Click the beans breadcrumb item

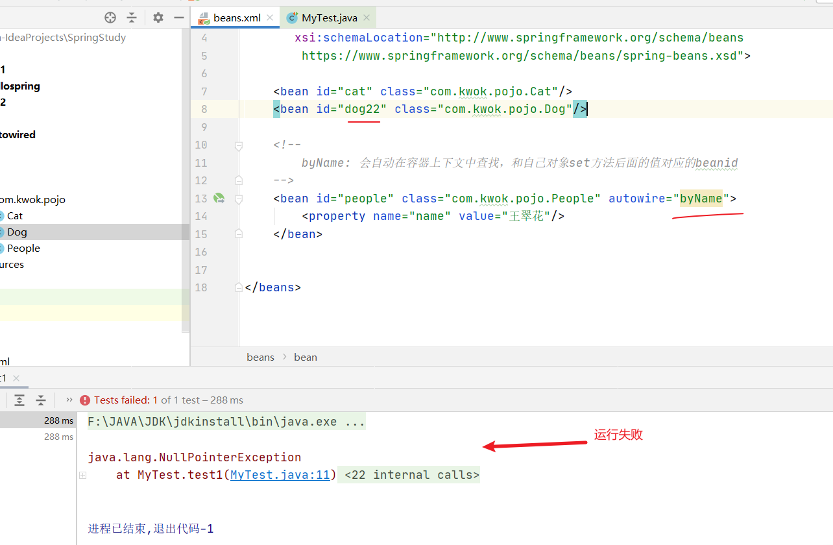click(x=260, y=357)
